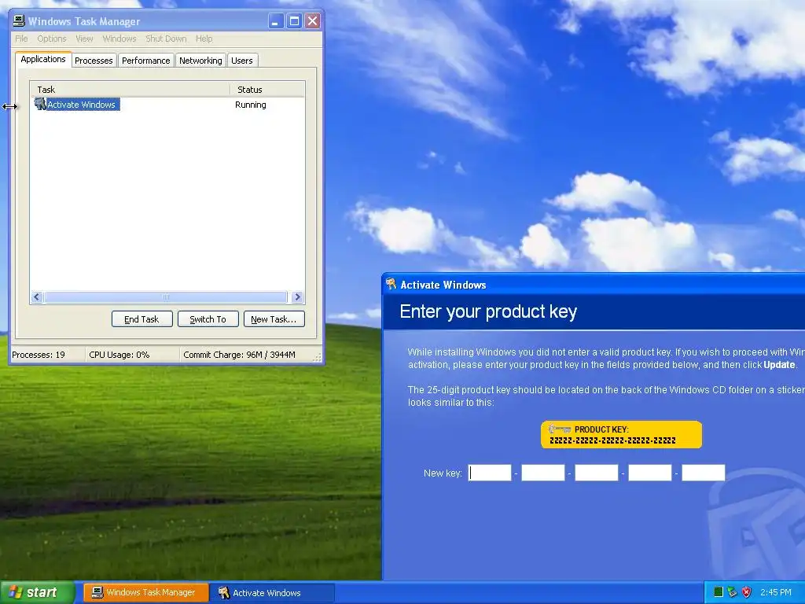Switch to the Users tab
The image size is (805, 604).
point(242,61)
